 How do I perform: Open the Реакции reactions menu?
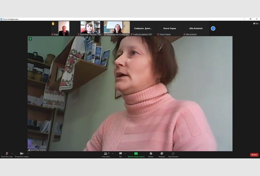pos(162,155)
